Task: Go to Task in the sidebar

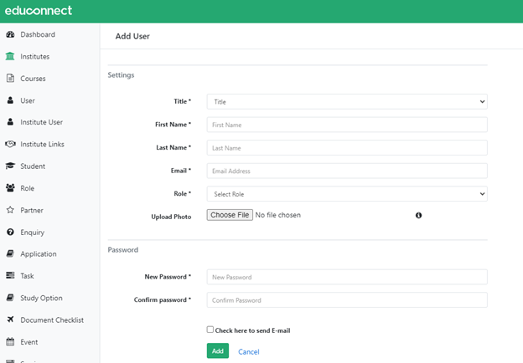Action: pos(27,275)
